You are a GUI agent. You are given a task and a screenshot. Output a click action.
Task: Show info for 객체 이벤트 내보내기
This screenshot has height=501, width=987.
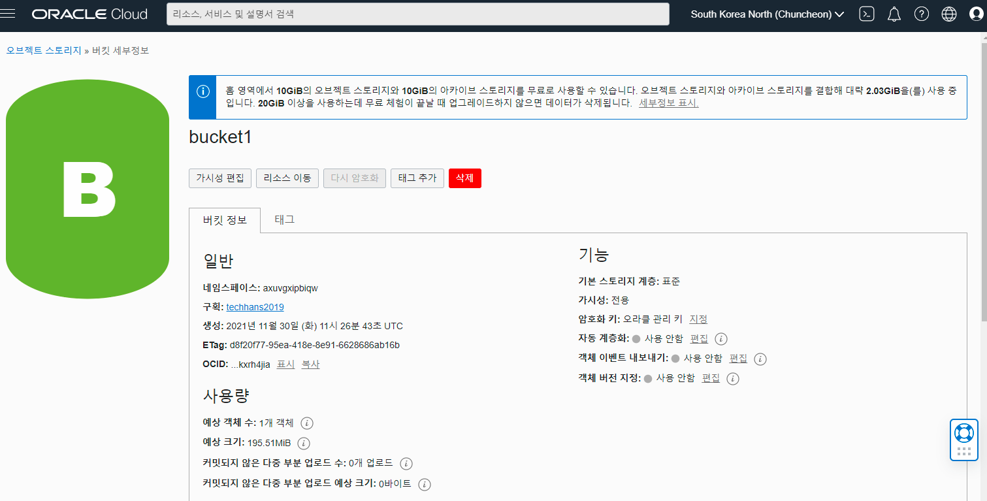tap(760, 359)
